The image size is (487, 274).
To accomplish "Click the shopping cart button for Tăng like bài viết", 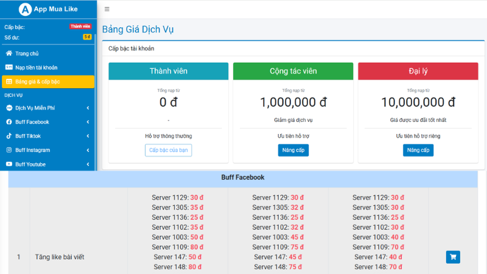I will (x=453, y=257).
